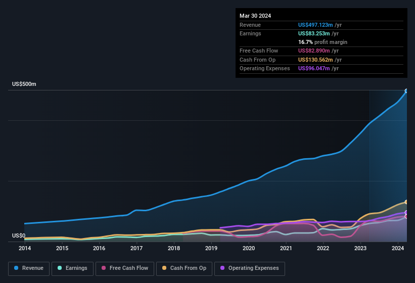
Task: Click the Revenue endpoint marker on chart
Action: 406,91
